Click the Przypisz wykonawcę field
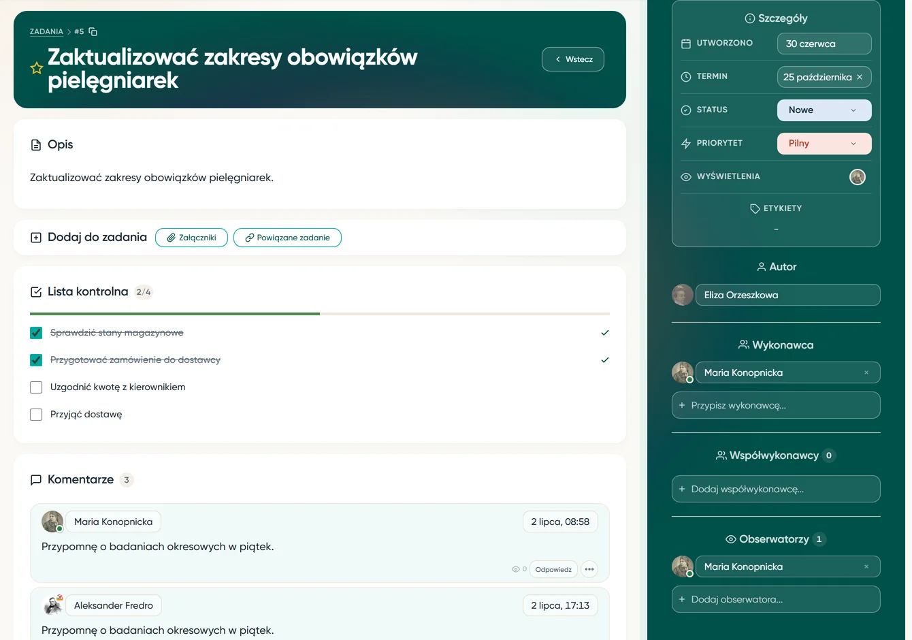 776,405
